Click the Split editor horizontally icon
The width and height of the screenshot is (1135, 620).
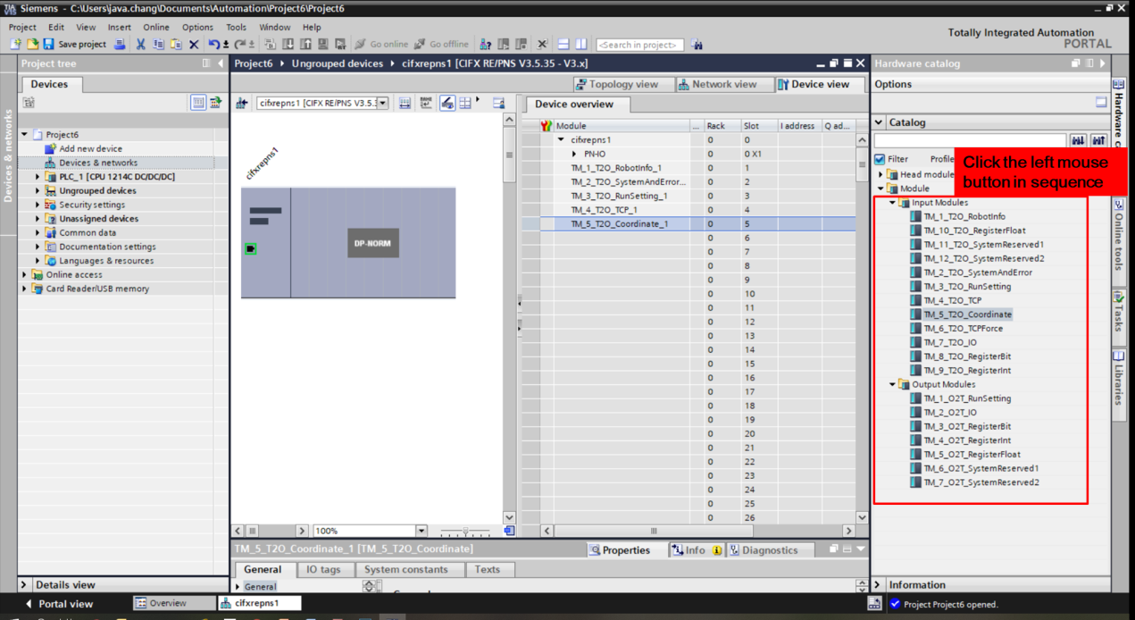click(x=563, y=44)
